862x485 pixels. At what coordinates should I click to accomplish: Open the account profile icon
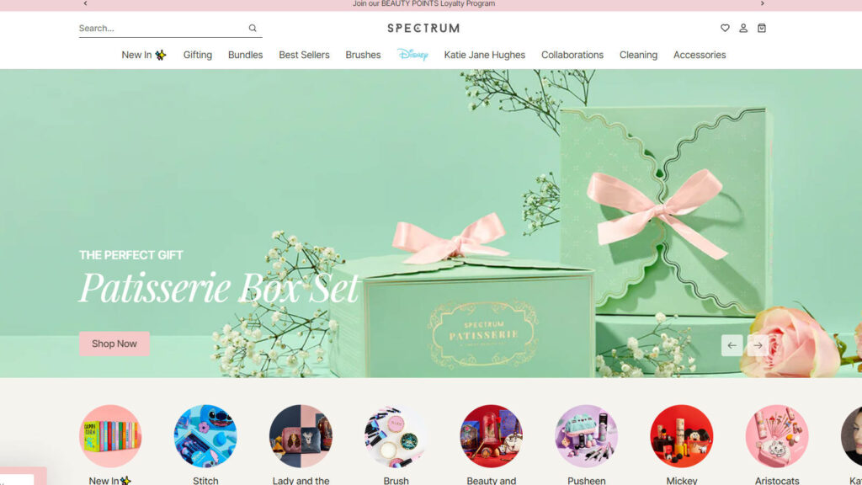(743, 29)
